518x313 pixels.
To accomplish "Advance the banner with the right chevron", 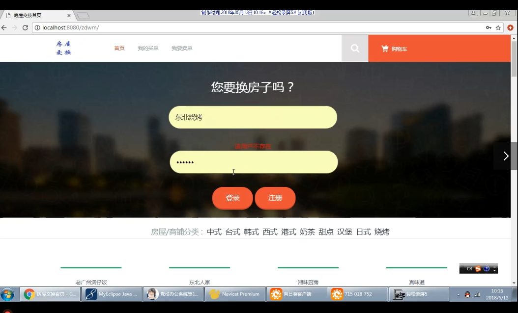I will (505, 156).
